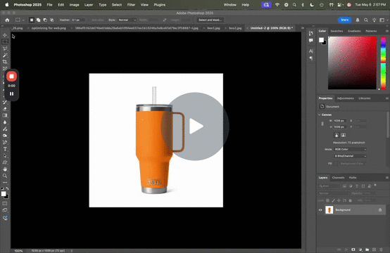Image resolution: width=390 pixels, height=253 pixels.
Task: Open the workspace switcher icon
Action: pyautogui.click(x=382, y=20)
